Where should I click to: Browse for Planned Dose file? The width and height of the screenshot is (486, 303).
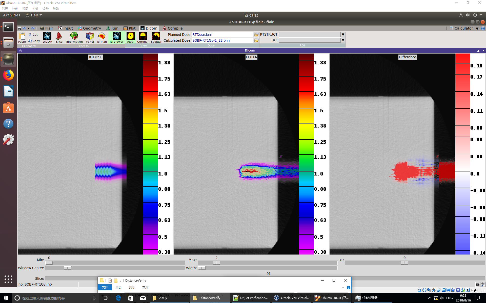(256, 35)
